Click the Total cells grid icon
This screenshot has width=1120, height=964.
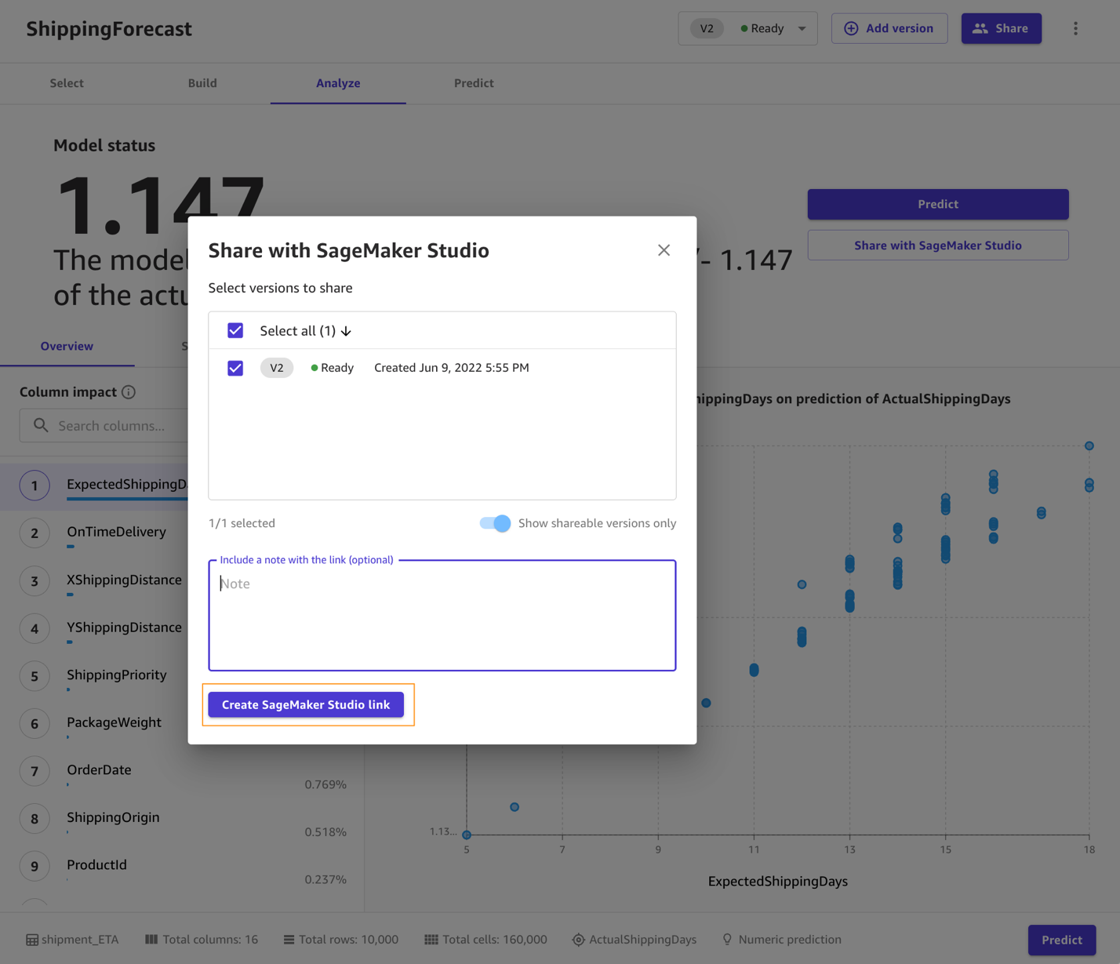431,940
